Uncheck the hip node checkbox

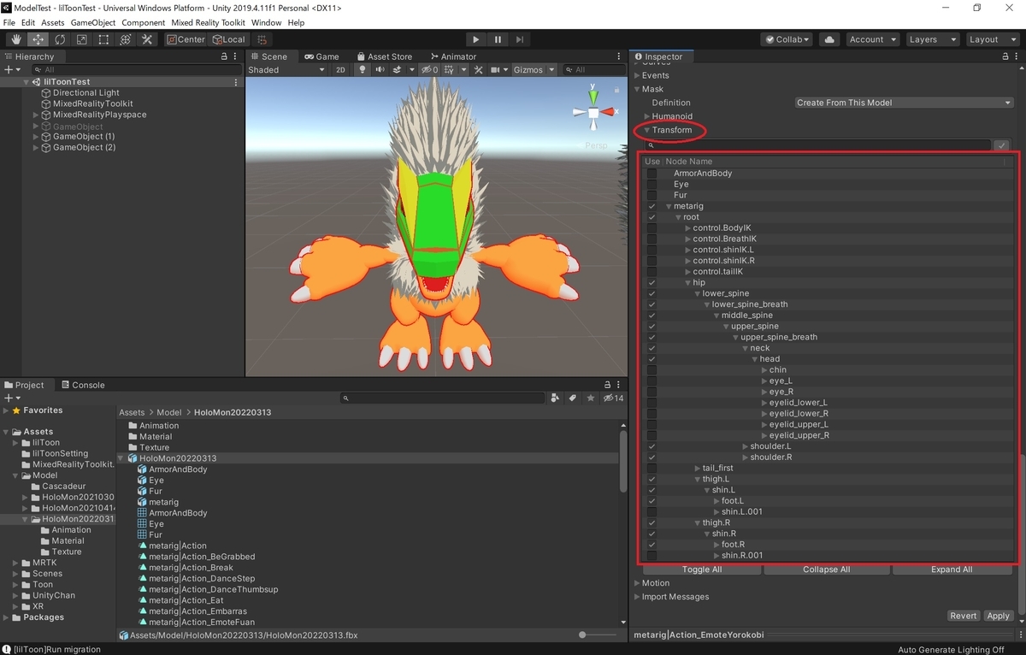tap(652, 282)
